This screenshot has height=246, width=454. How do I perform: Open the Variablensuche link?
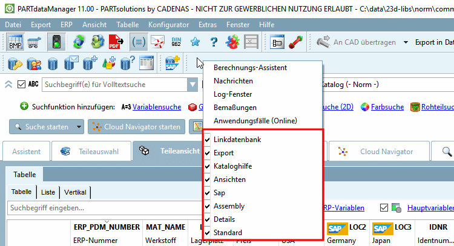point(157,107)
